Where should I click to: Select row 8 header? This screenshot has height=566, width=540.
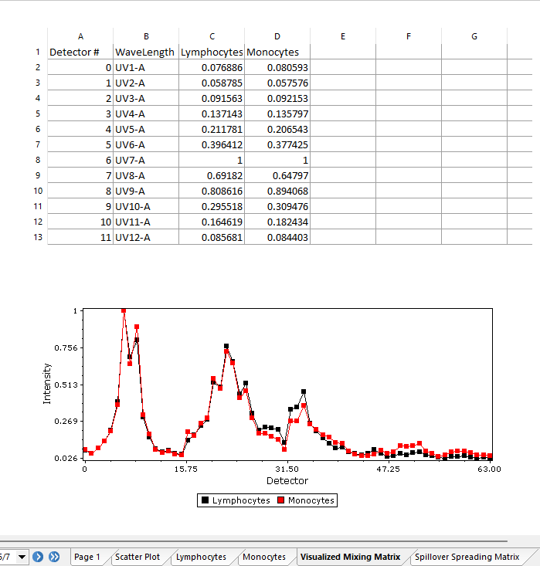37,160
